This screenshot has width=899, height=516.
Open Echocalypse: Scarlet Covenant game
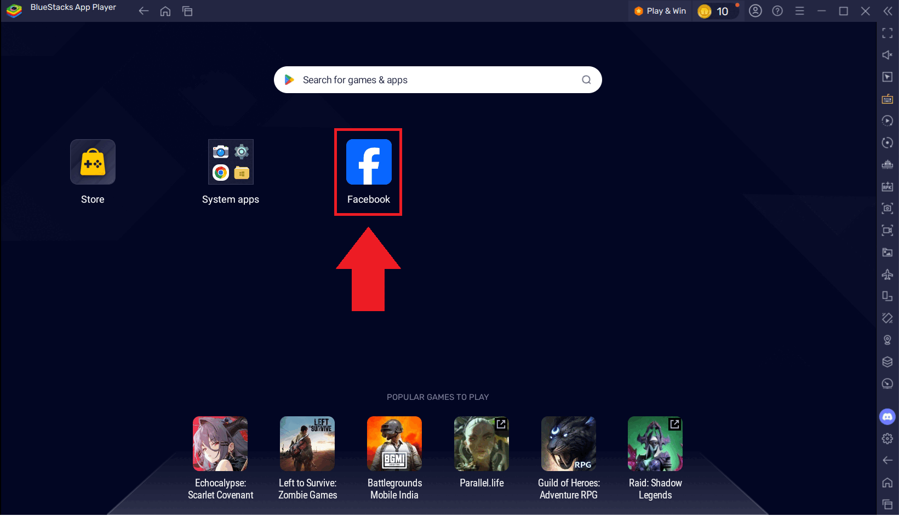click(220, 444)
